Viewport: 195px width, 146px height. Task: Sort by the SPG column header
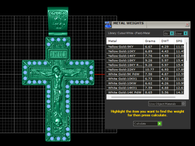(x=179, y=41)
